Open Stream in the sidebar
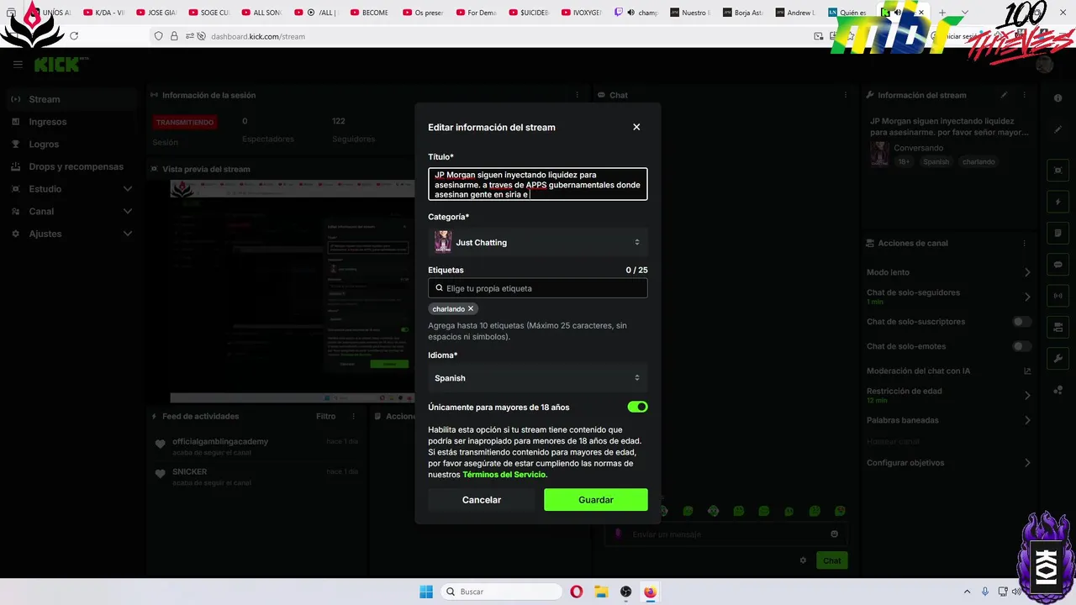 pos(71,99)
